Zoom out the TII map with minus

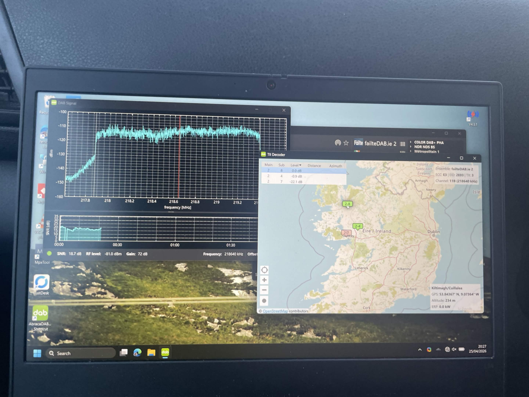[x=264, y=290]
